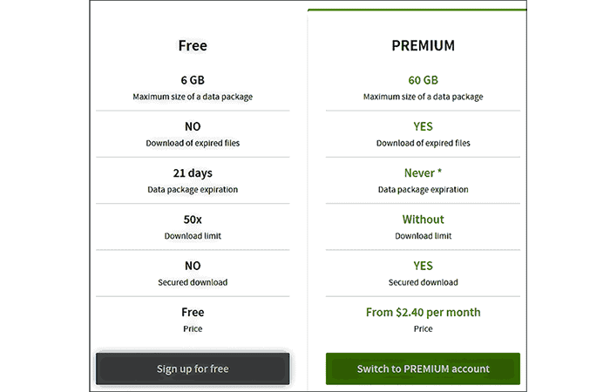Click From $2.40 per month price

coord(423,312)
